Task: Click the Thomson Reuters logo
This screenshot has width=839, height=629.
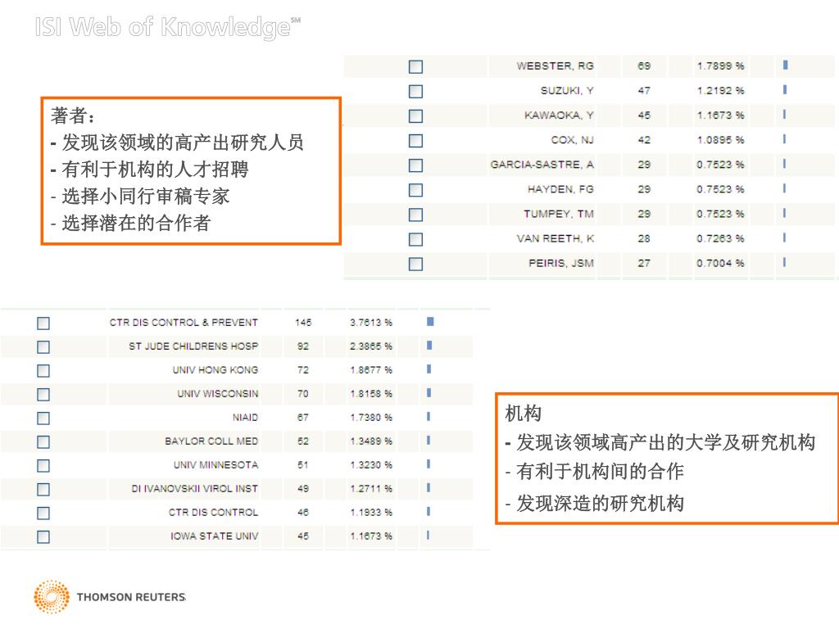Action: [x=110, y=596]
